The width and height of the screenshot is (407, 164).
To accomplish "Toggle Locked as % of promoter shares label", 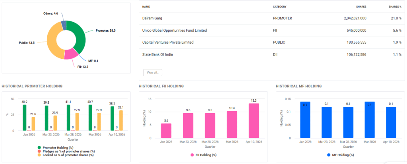I will (x=68, y=155).
